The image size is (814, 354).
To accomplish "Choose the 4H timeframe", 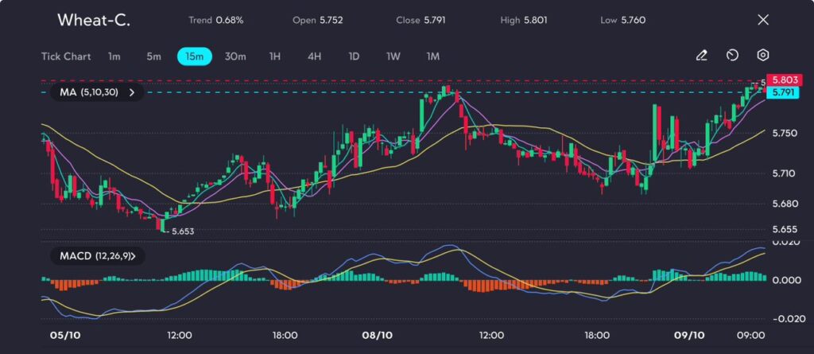I will (315, 56).
